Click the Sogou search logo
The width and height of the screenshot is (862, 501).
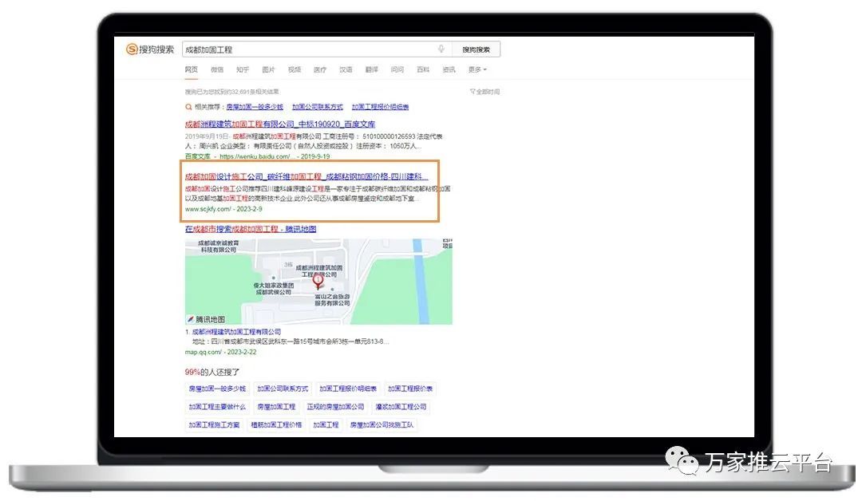pos(150,49)
